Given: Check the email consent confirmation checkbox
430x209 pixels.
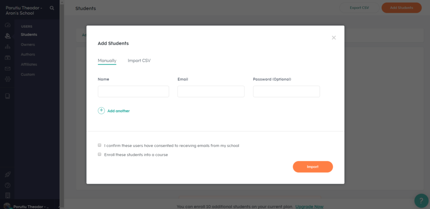Looking at the screenshot, I should 100,145.
